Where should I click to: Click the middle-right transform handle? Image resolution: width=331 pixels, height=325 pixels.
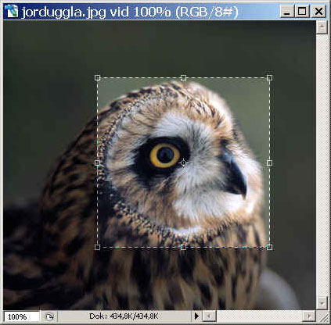[x=269, y=162]
